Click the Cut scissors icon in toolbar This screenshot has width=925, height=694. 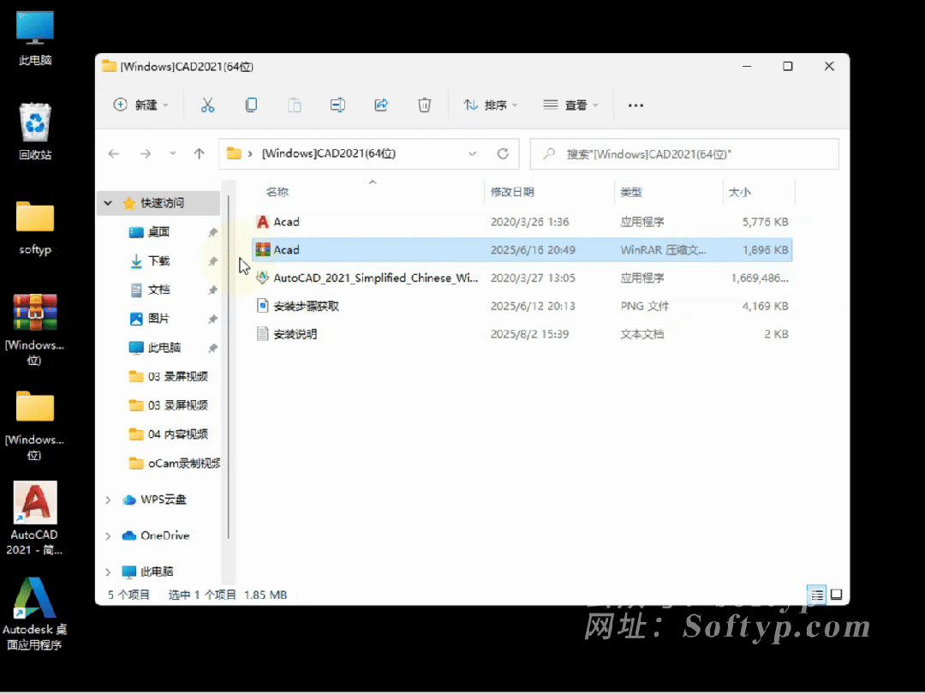(x=207, y=105)
